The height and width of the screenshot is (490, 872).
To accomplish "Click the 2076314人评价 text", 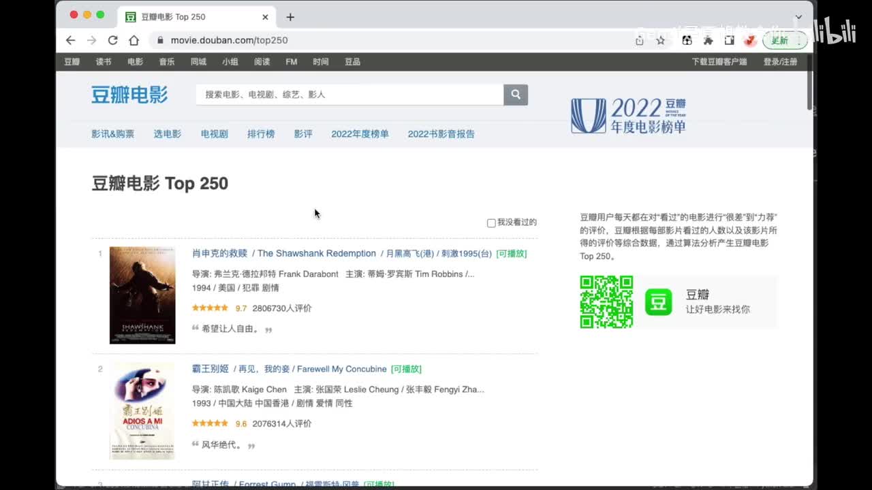I will pyautogui.click(x=282, y=423).
